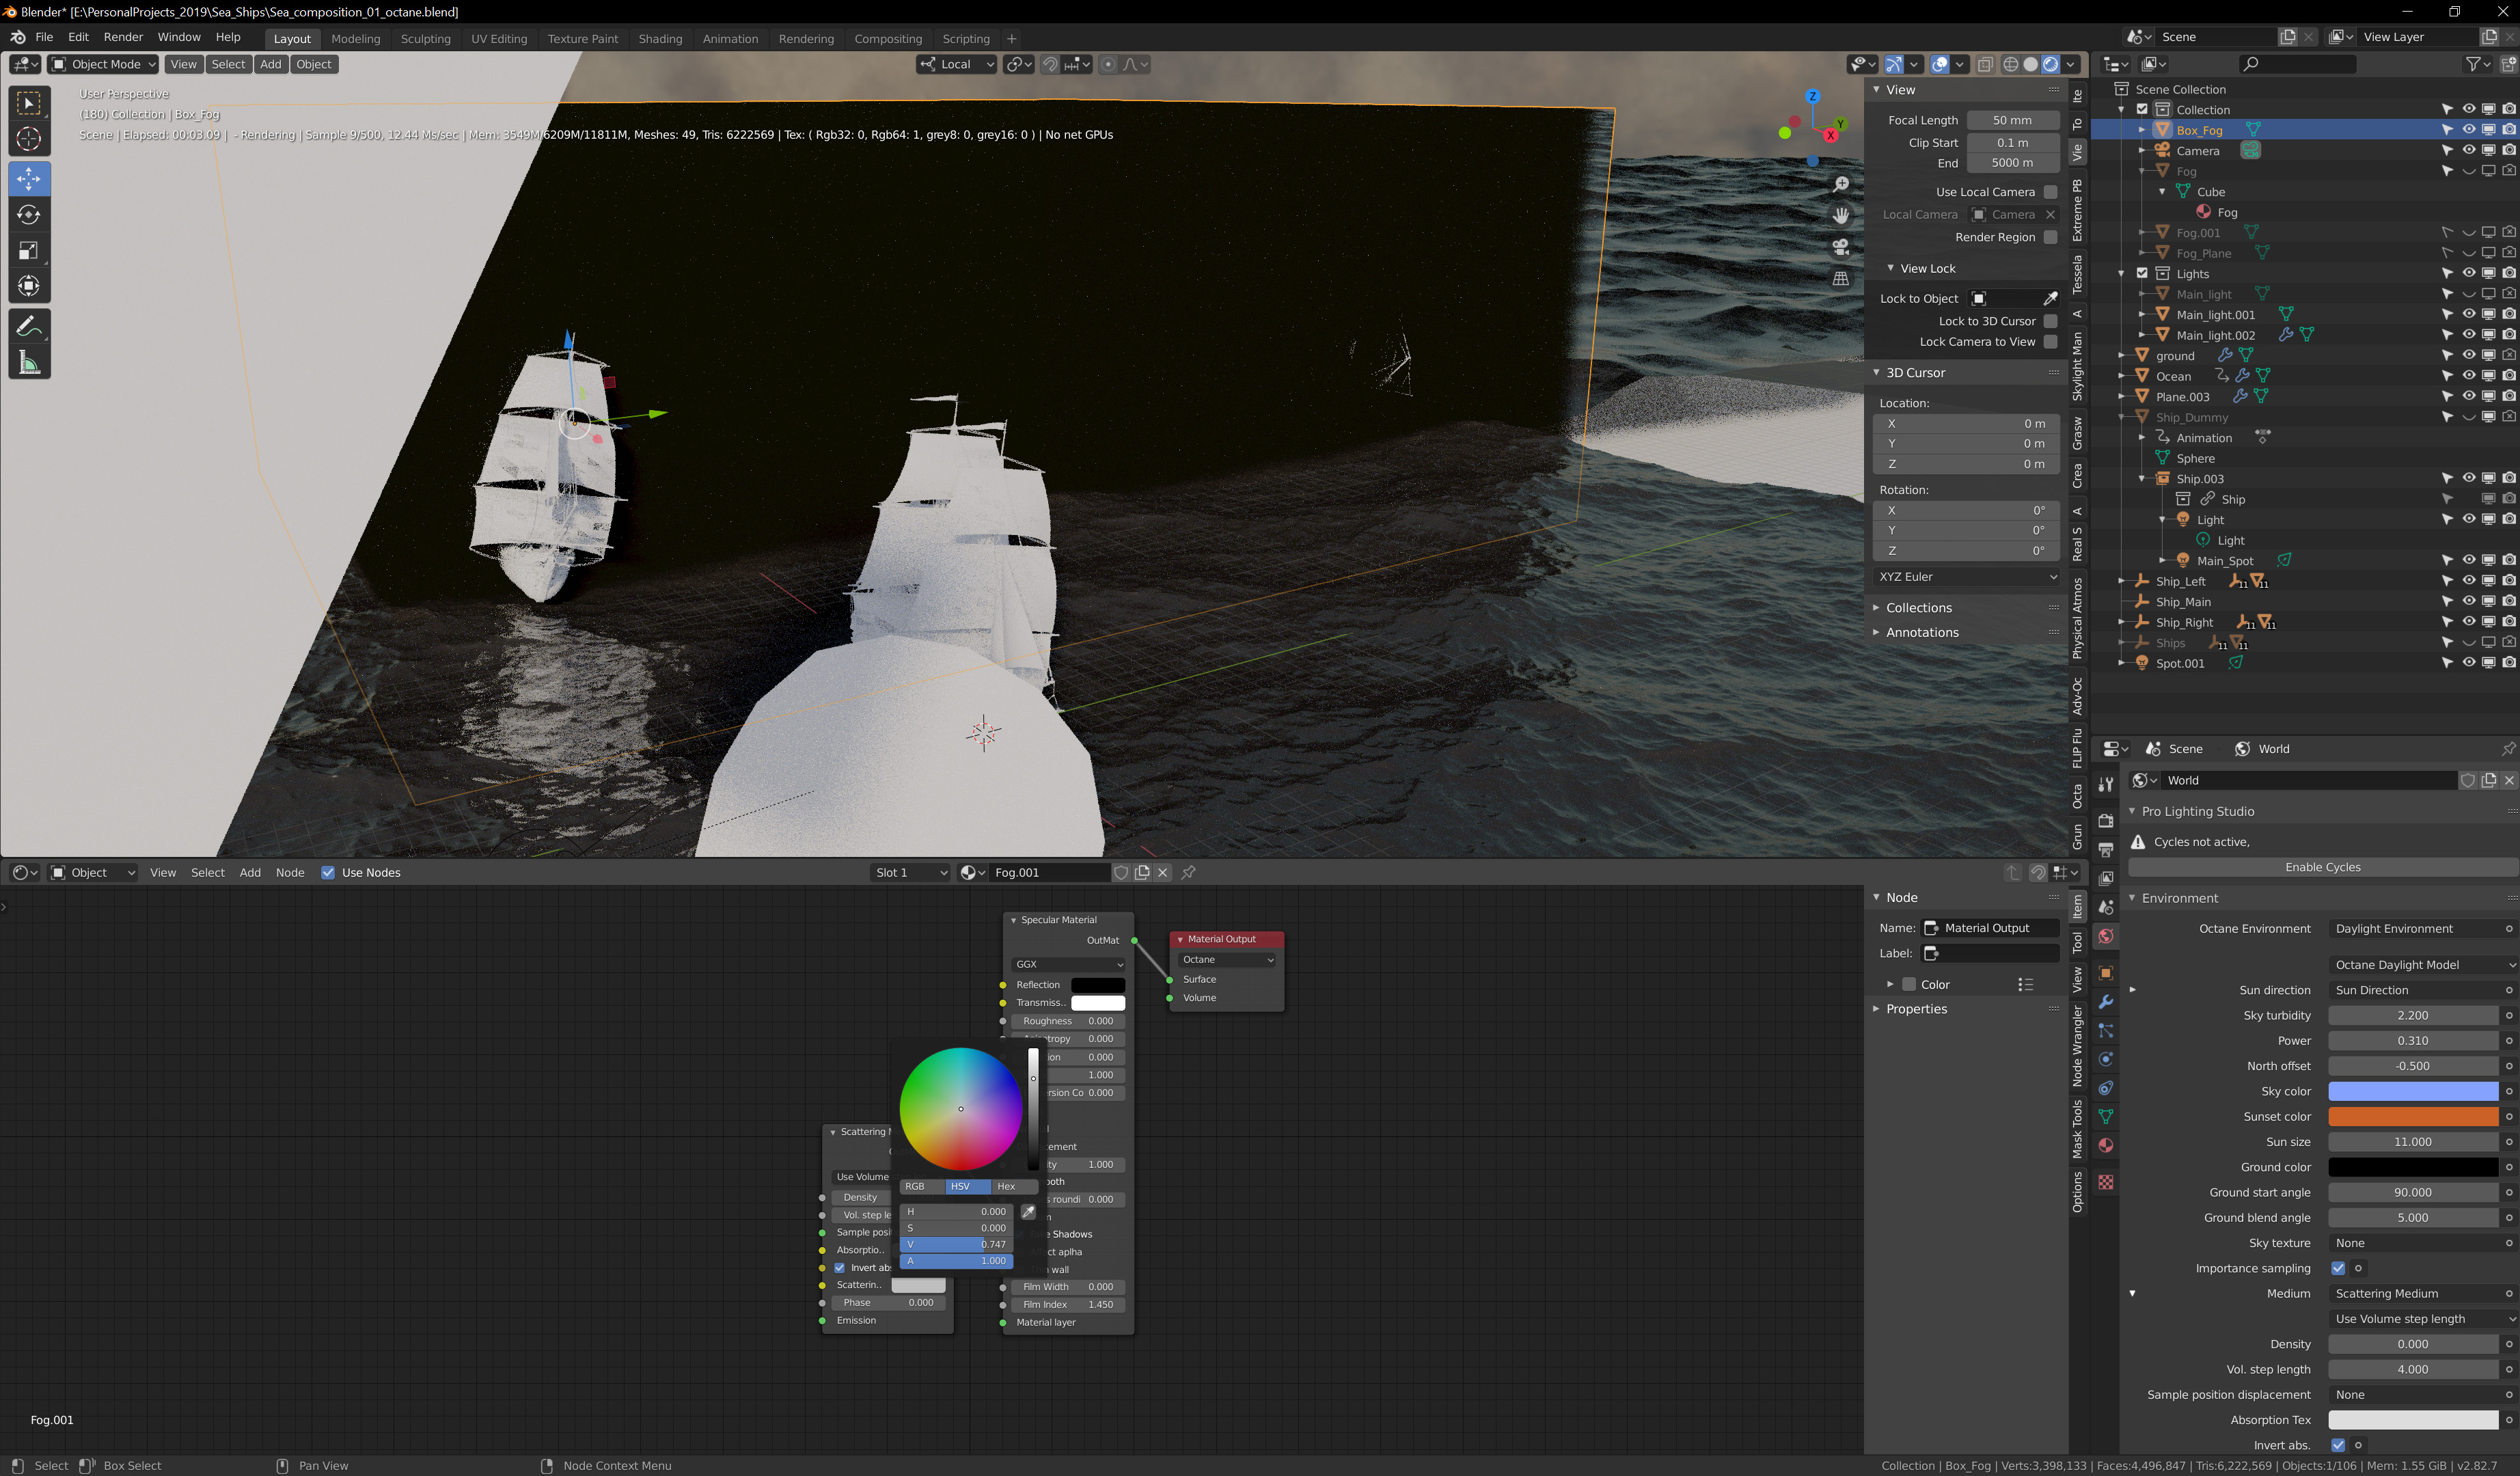Toggle the Use Nodes checkbox
Screen dimensions: 2520x1476
pos(328,872)
